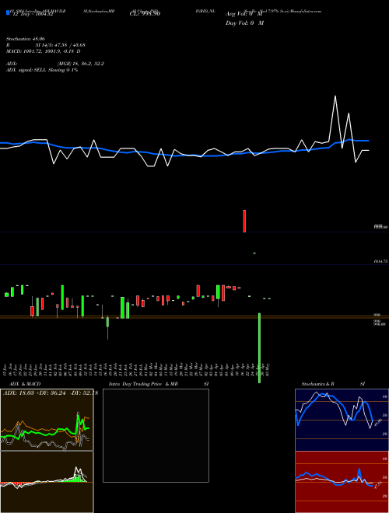Click the MACD values line
Screen dimensions: 389x513
[44, 51]
